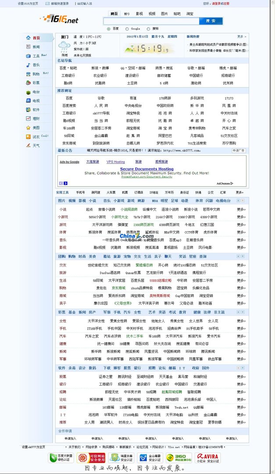The image size is (275, 474).
Task: Click the previous-ad left arrow icon
Action: pyautogui.click(x=61, y=183)
